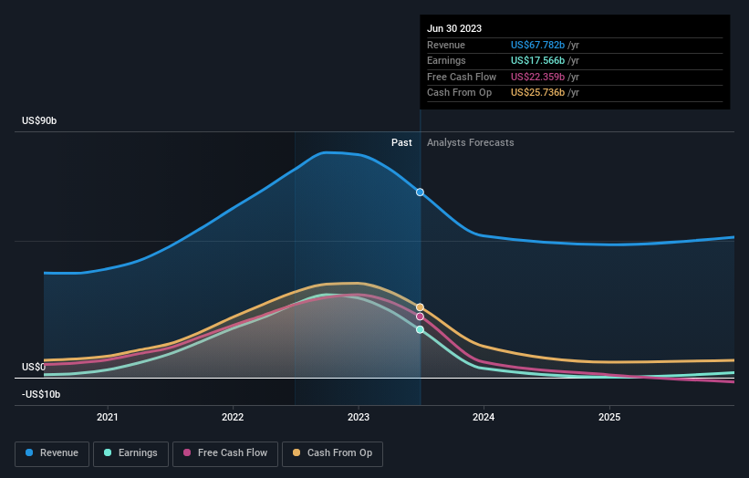This screenshot has height=478, width=749.
Task: Click the US$17.566b earnings value
Action: click(x=538, y=60)
